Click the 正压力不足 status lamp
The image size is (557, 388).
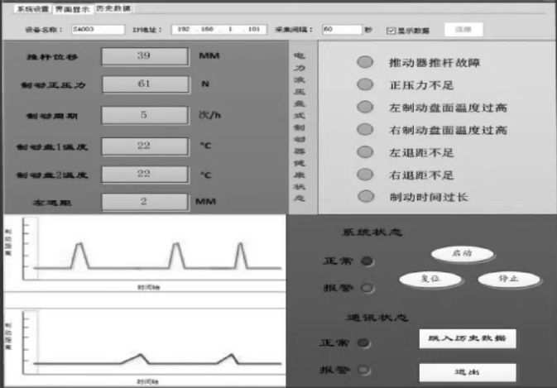click(363, 85)
